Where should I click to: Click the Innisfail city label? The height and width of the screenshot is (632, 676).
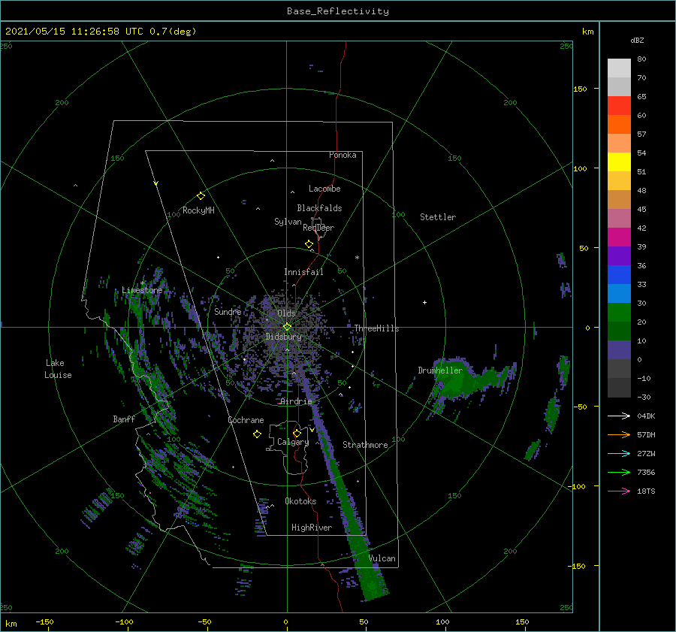pyautogui.click(x=303, y=272)
